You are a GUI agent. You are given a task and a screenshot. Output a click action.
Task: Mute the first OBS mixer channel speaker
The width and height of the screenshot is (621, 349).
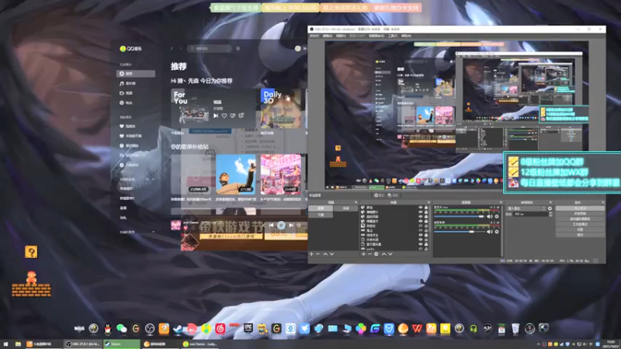tap(489, 216)
